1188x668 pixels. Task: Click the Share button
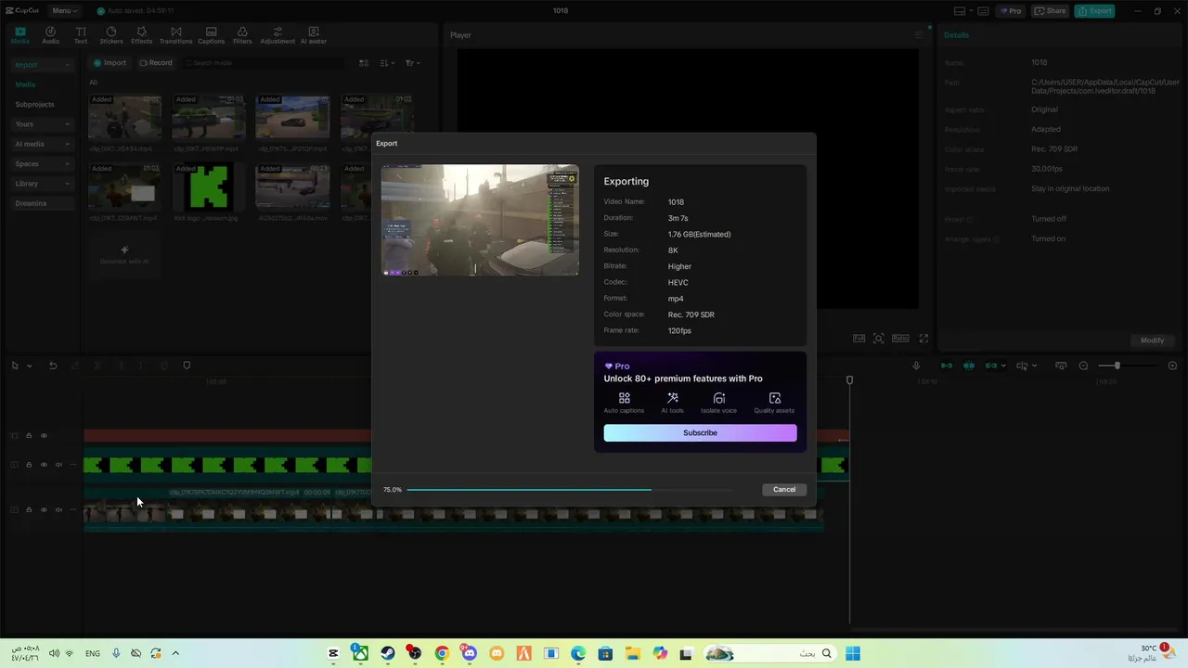click(1050, 11)
